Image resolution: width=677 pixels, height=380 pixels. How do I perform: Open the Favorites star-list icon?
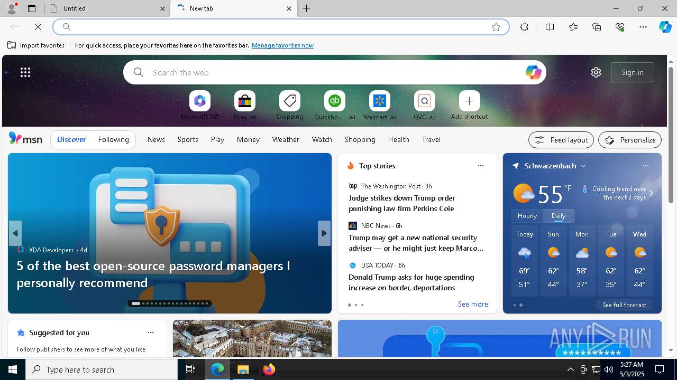click(x=573, y=27)
